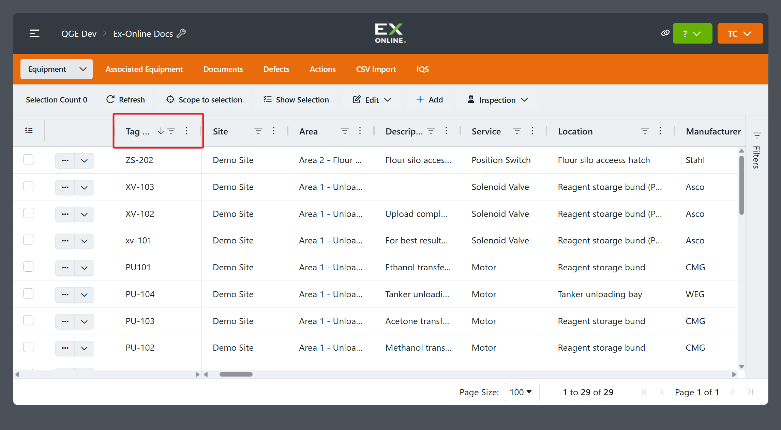Expand the chevron for the PU101 row
The width and height of the screenshot is (781, 430).
(84, 268)
